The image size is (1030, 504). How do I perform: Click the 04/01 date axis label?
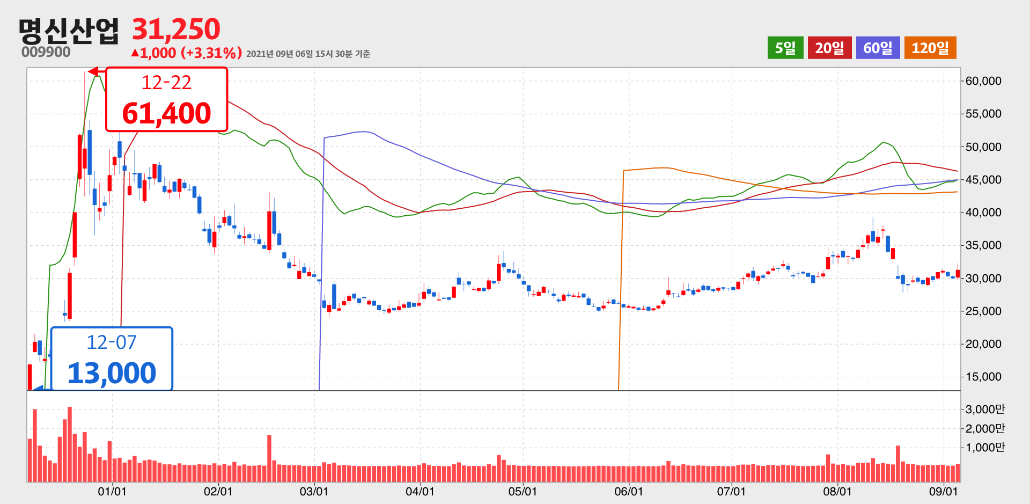click(420, 492)
